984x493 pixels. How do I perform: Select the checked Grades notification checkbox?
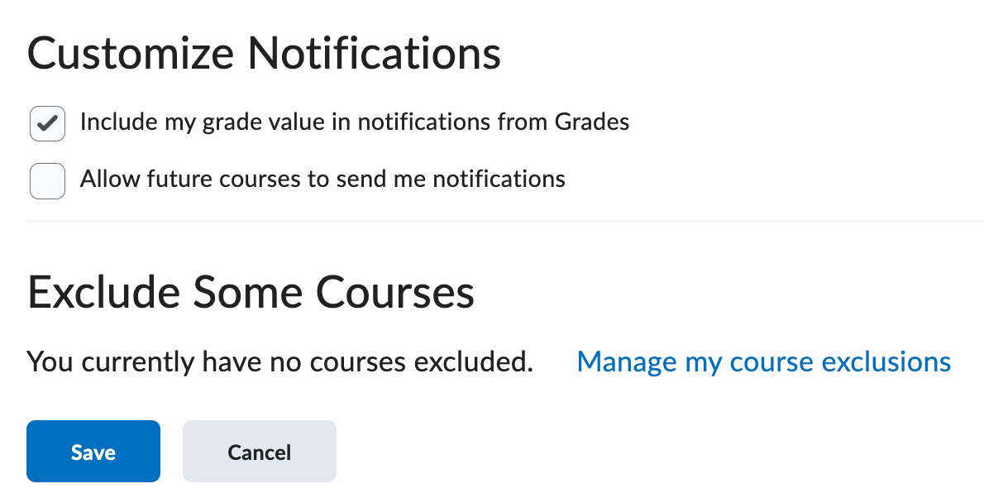[47, 123]
